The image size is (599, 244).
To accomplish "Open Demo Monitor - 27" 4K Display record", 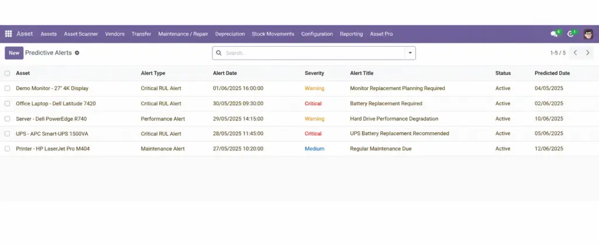I will (x=52, y=88).
